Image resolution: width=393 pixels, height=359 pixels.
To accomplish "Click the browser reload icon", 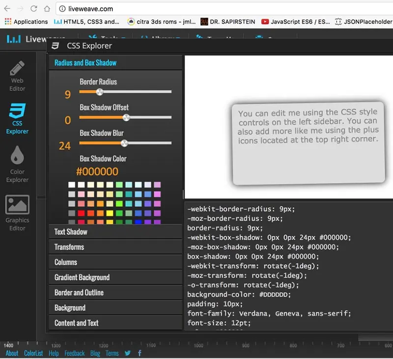I will click(34, 9).
